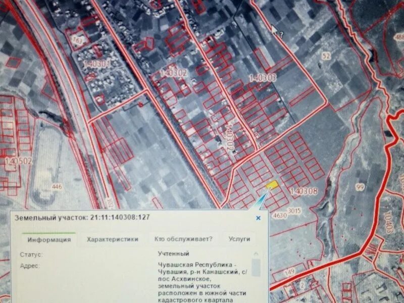Viewport: 404px width, 303px height.
Task: Click the yellow highlighted parcel on map
Action: (x=272, y=184)
